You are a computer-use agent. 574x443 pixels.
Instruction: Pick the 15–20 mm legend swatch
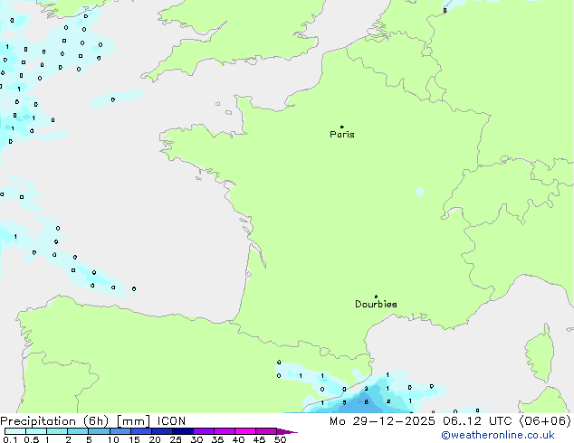(x=140, y=431)
